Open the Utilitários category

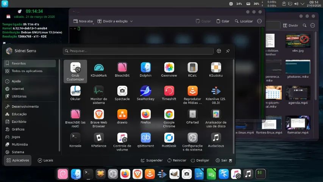click(x=30, y=96)
